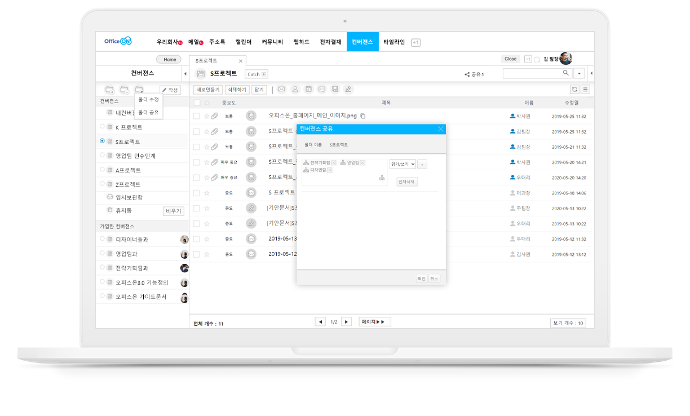
Task: Click the search magnifier icon
Action: point(565,73)
